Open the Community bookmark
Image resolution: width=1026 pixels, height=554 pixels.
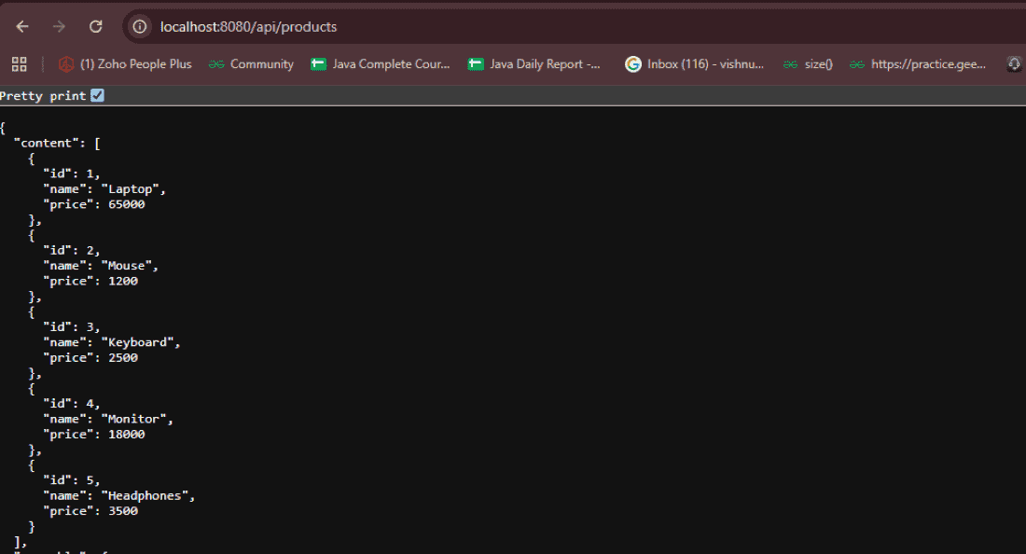click(x=251, y=64)
